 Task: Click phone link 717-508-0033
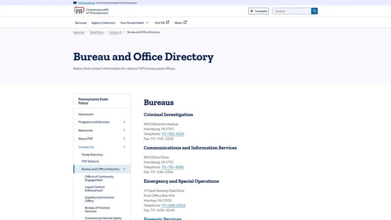click(173, 206)
